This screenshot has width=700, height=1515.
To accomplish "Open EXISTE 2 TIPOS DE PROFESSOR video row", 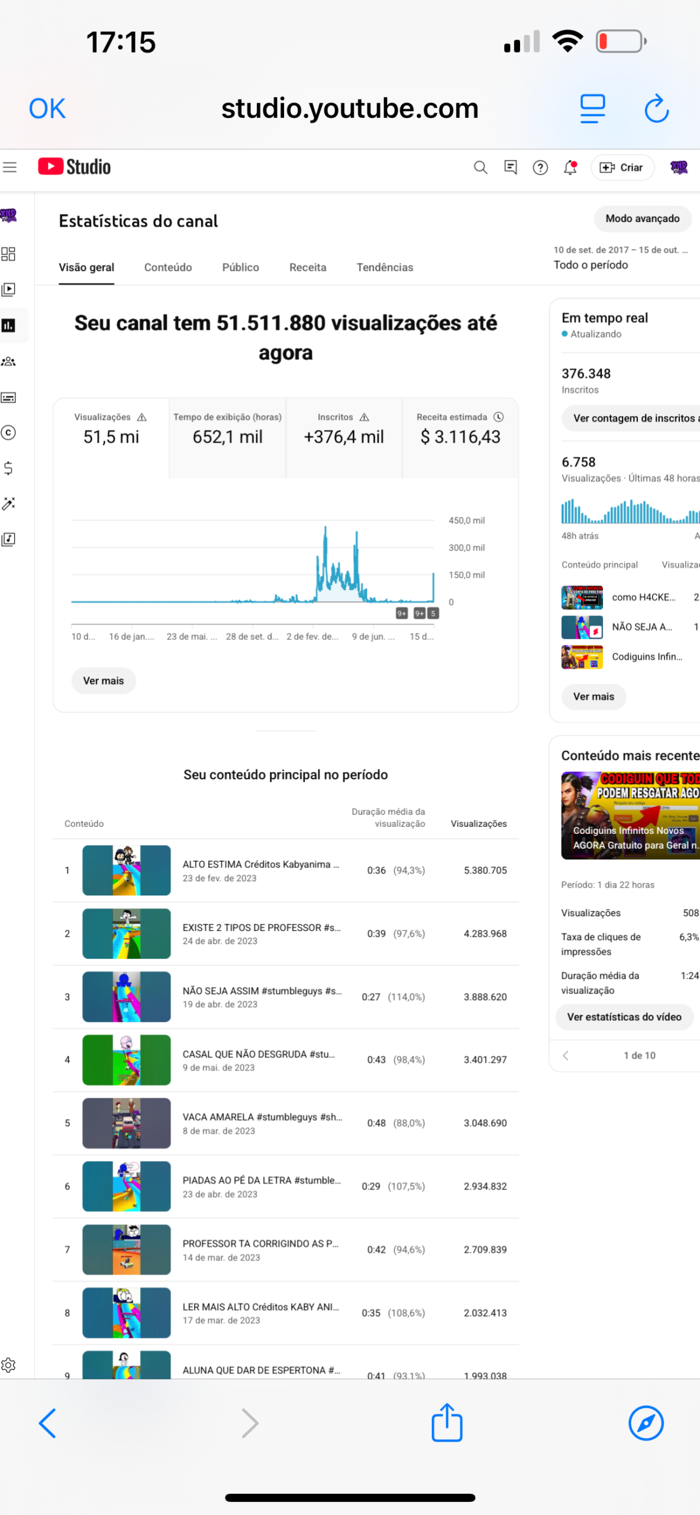I will 286,934.
